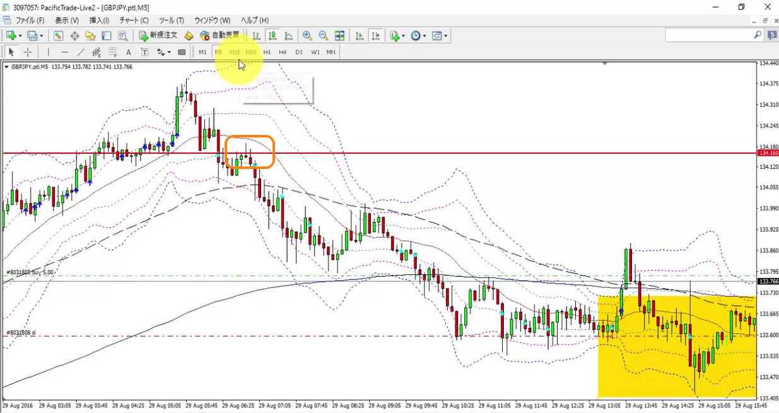Image resolution: width=779 pixels, height=413 pixels.
Task: Open the new chart dropdown arrow
Action: pyautogui.click(x=20, y=36)
